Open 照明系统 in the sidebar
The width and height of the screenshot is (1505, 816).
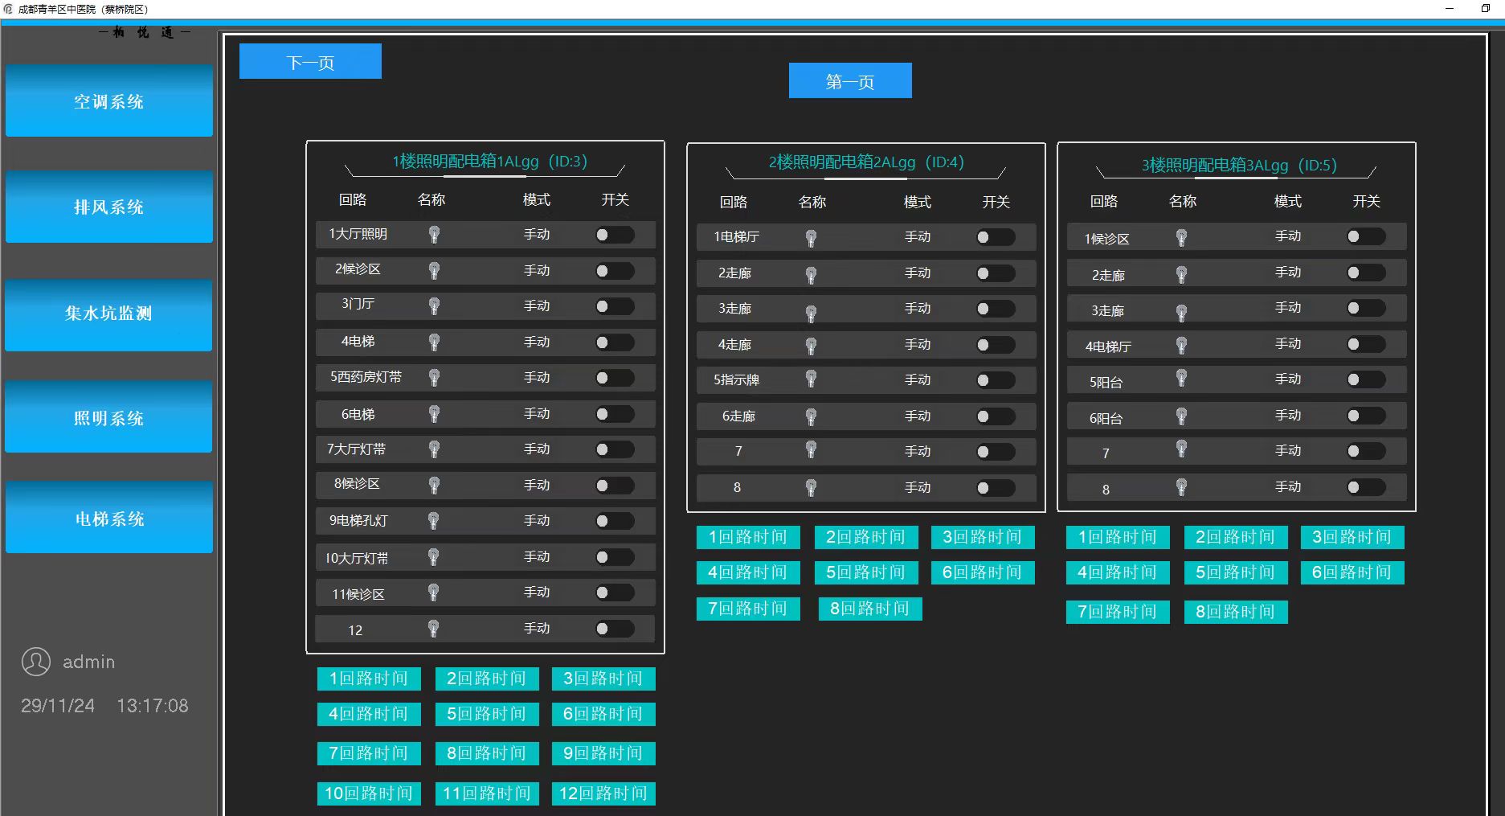point(108,417)
